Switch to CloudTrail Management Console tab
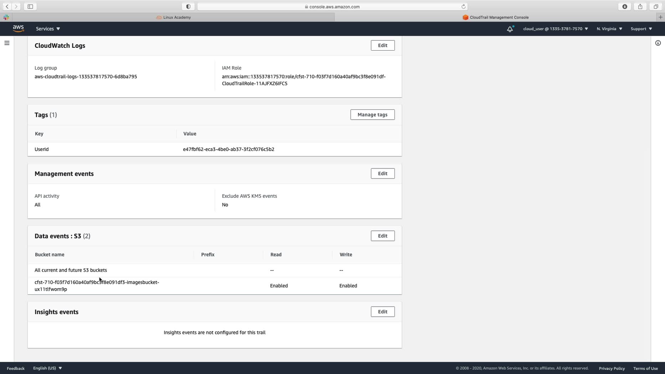 coord(496,17)
